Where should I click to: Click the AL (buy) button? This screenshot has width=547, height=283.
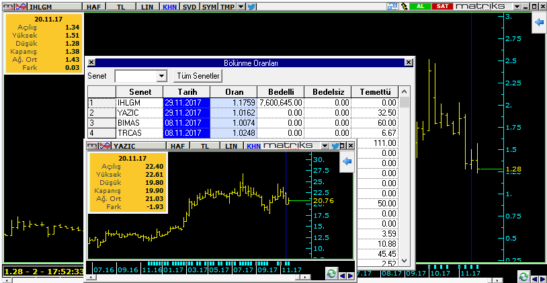click(x=420, y=6)
